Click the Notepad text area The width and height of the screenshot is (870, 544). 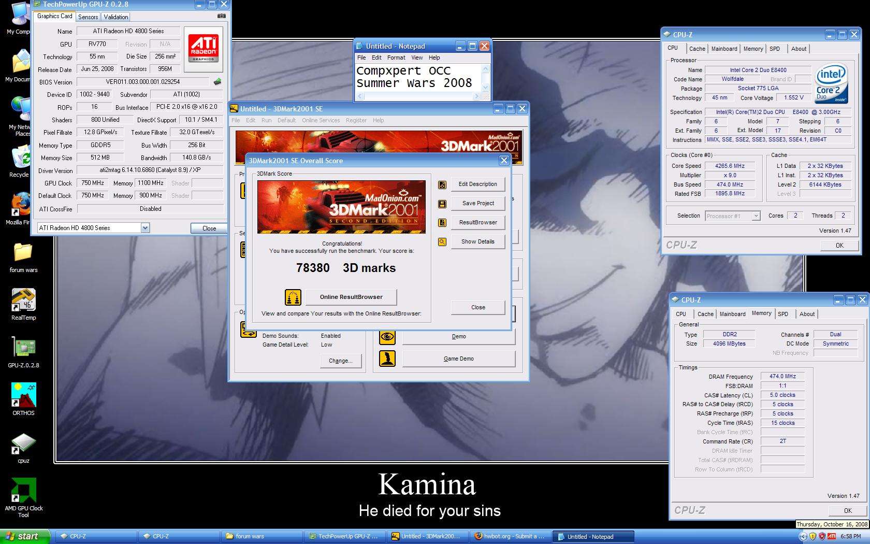pos(418,77)
